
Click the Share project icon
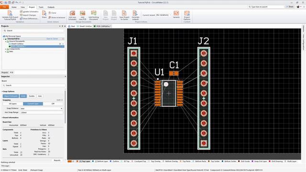pyautogui.click(x=44, y=13)
